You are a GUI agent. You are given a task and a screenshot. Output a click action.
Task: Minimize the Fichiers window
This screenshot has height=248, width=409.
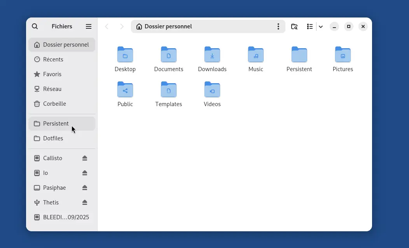[334, 26]
